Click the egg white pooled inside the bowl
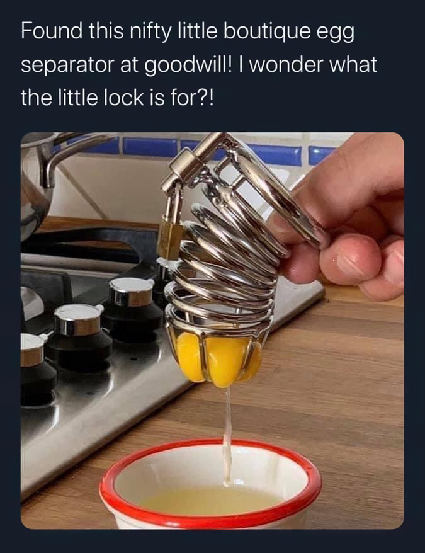Viewport: 425px width, 553px height. tap(210, 501)
